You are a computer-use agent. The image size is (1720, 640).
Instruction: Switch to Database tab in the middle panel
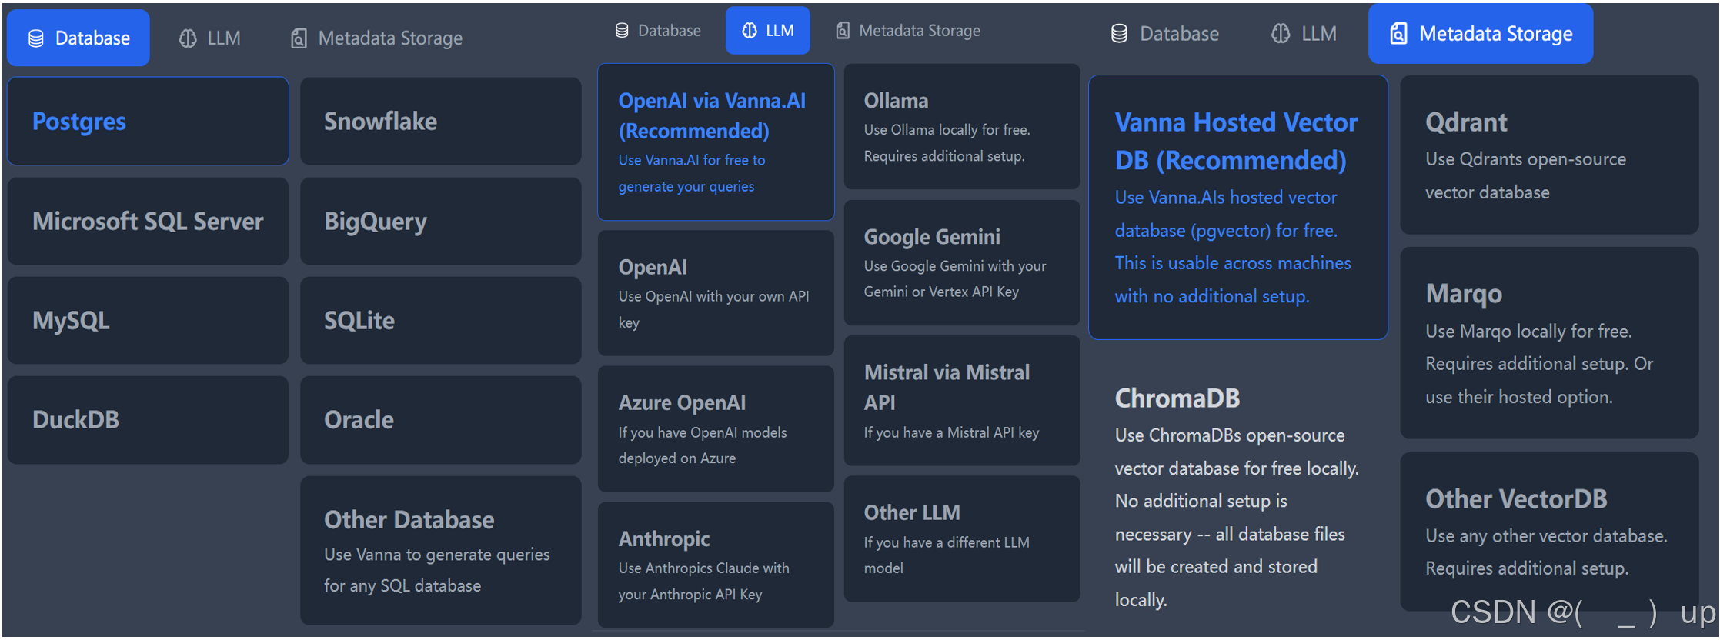(x=658, y=31)
